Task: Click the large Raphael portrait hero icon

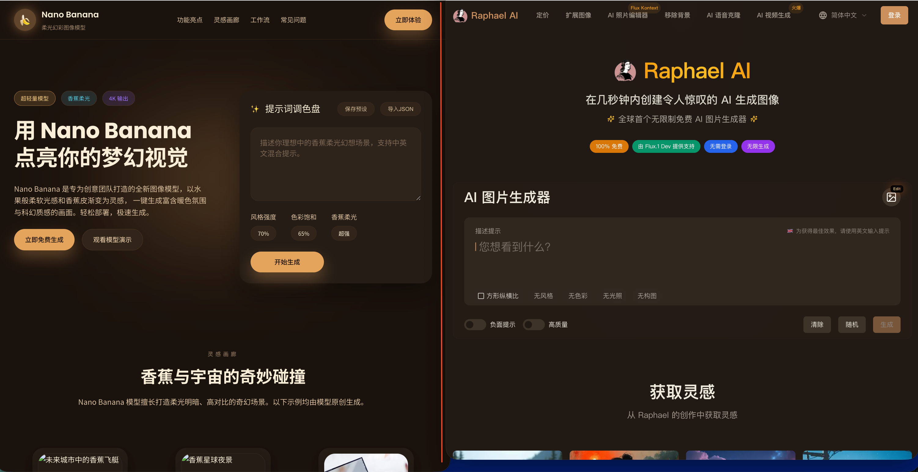Action: click(625, 71)
